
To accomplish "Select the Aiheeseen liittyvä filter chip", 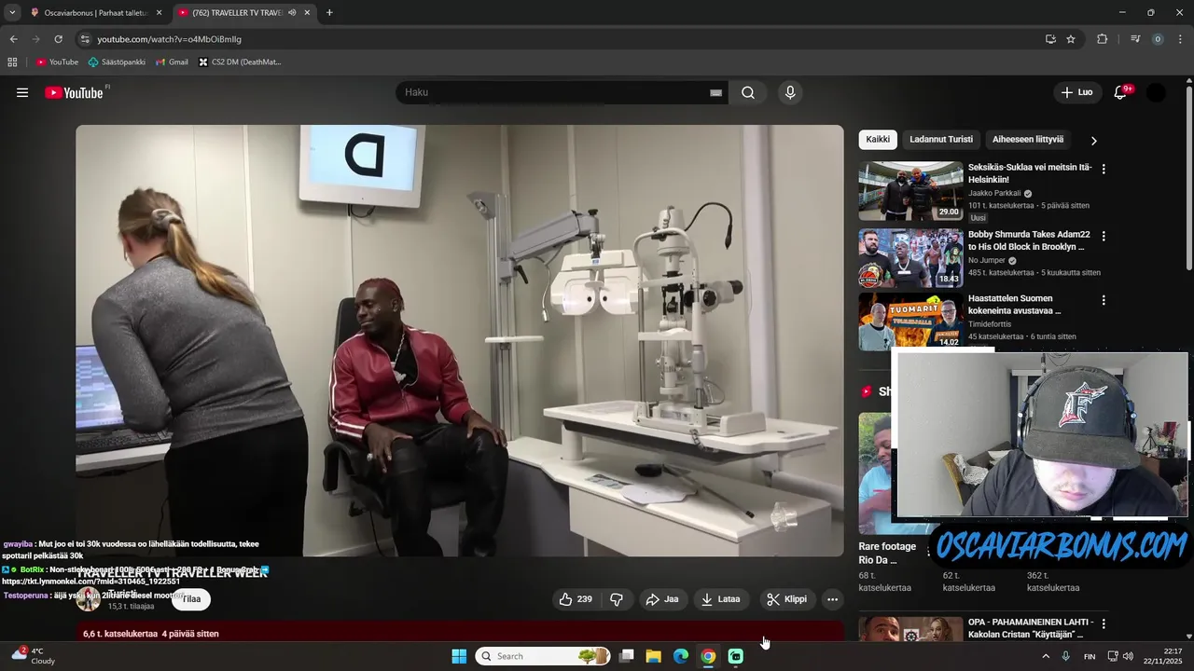I will pyautogui.click(x=1028, y=140).
